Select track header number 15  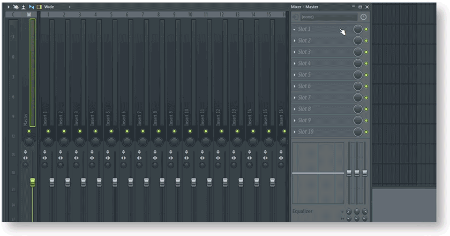(269, 14)
